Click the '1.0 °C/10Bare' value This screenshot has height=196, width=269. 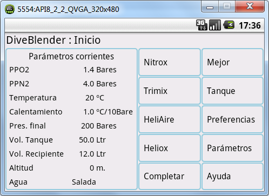108,112
